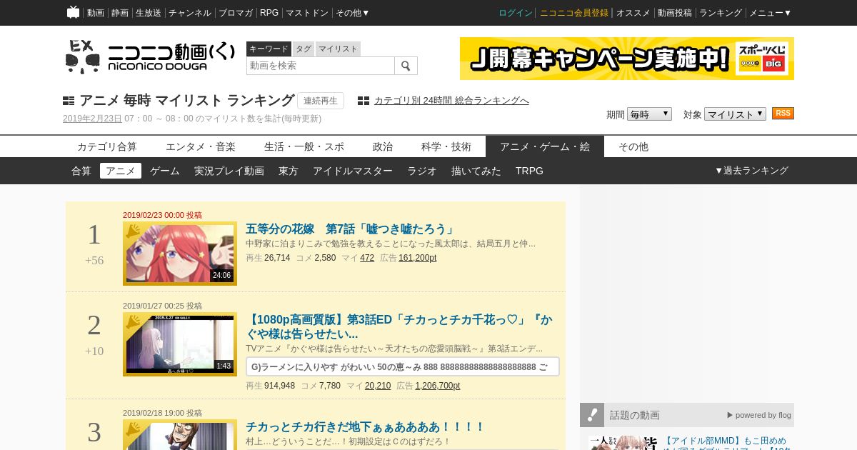The image size is (857, 450).
Task: Select the 政治 category tab
Action: pyautogui.click(x=383, y=146)
